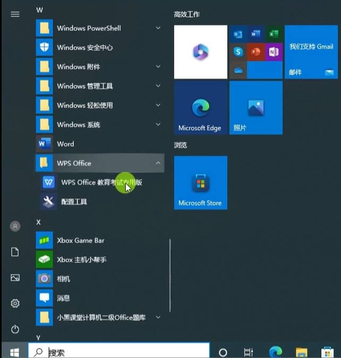Expand the Windows 系统 chevron
The image size is (341, 358).
158,124
